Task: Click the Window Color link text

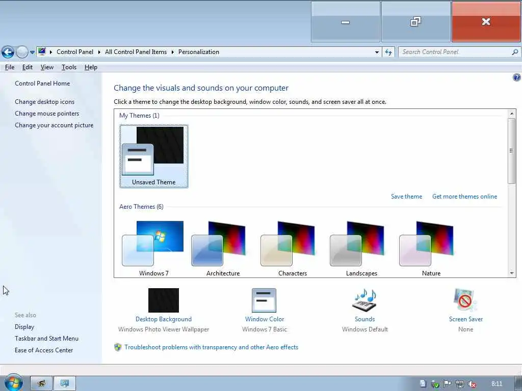Action: tap(265, 319)
